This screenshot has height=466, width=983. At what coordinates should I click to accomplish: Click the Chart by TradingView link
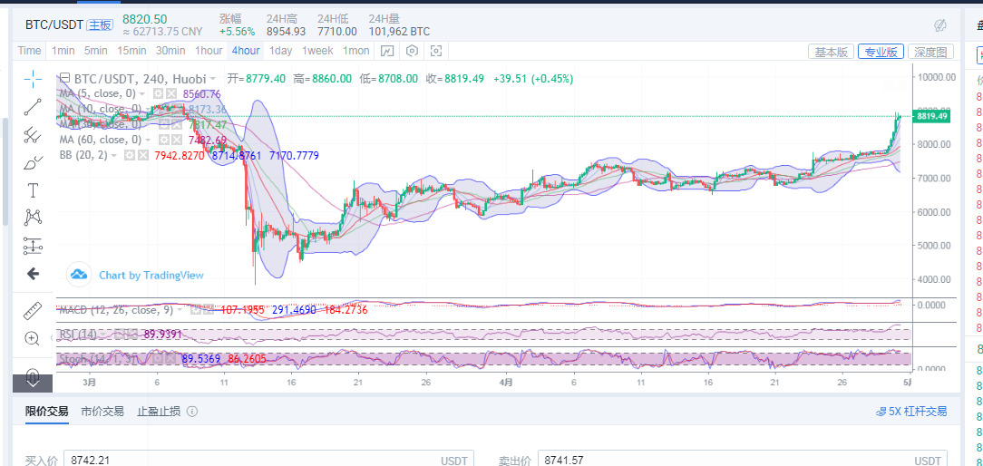pos(151,275)
